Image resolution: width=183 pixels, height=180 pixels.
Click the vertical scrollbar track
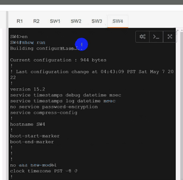pyautogui.click(x=182, y=106)
